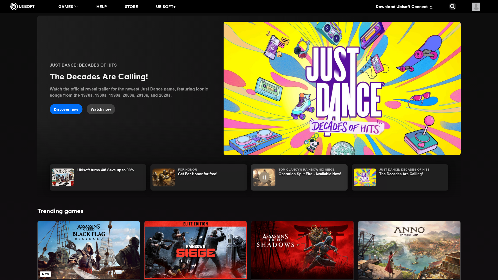
Task: Click the 'JUST DANCE: DECADES OF HITS' hero label
Action: (x=83, y=65)
